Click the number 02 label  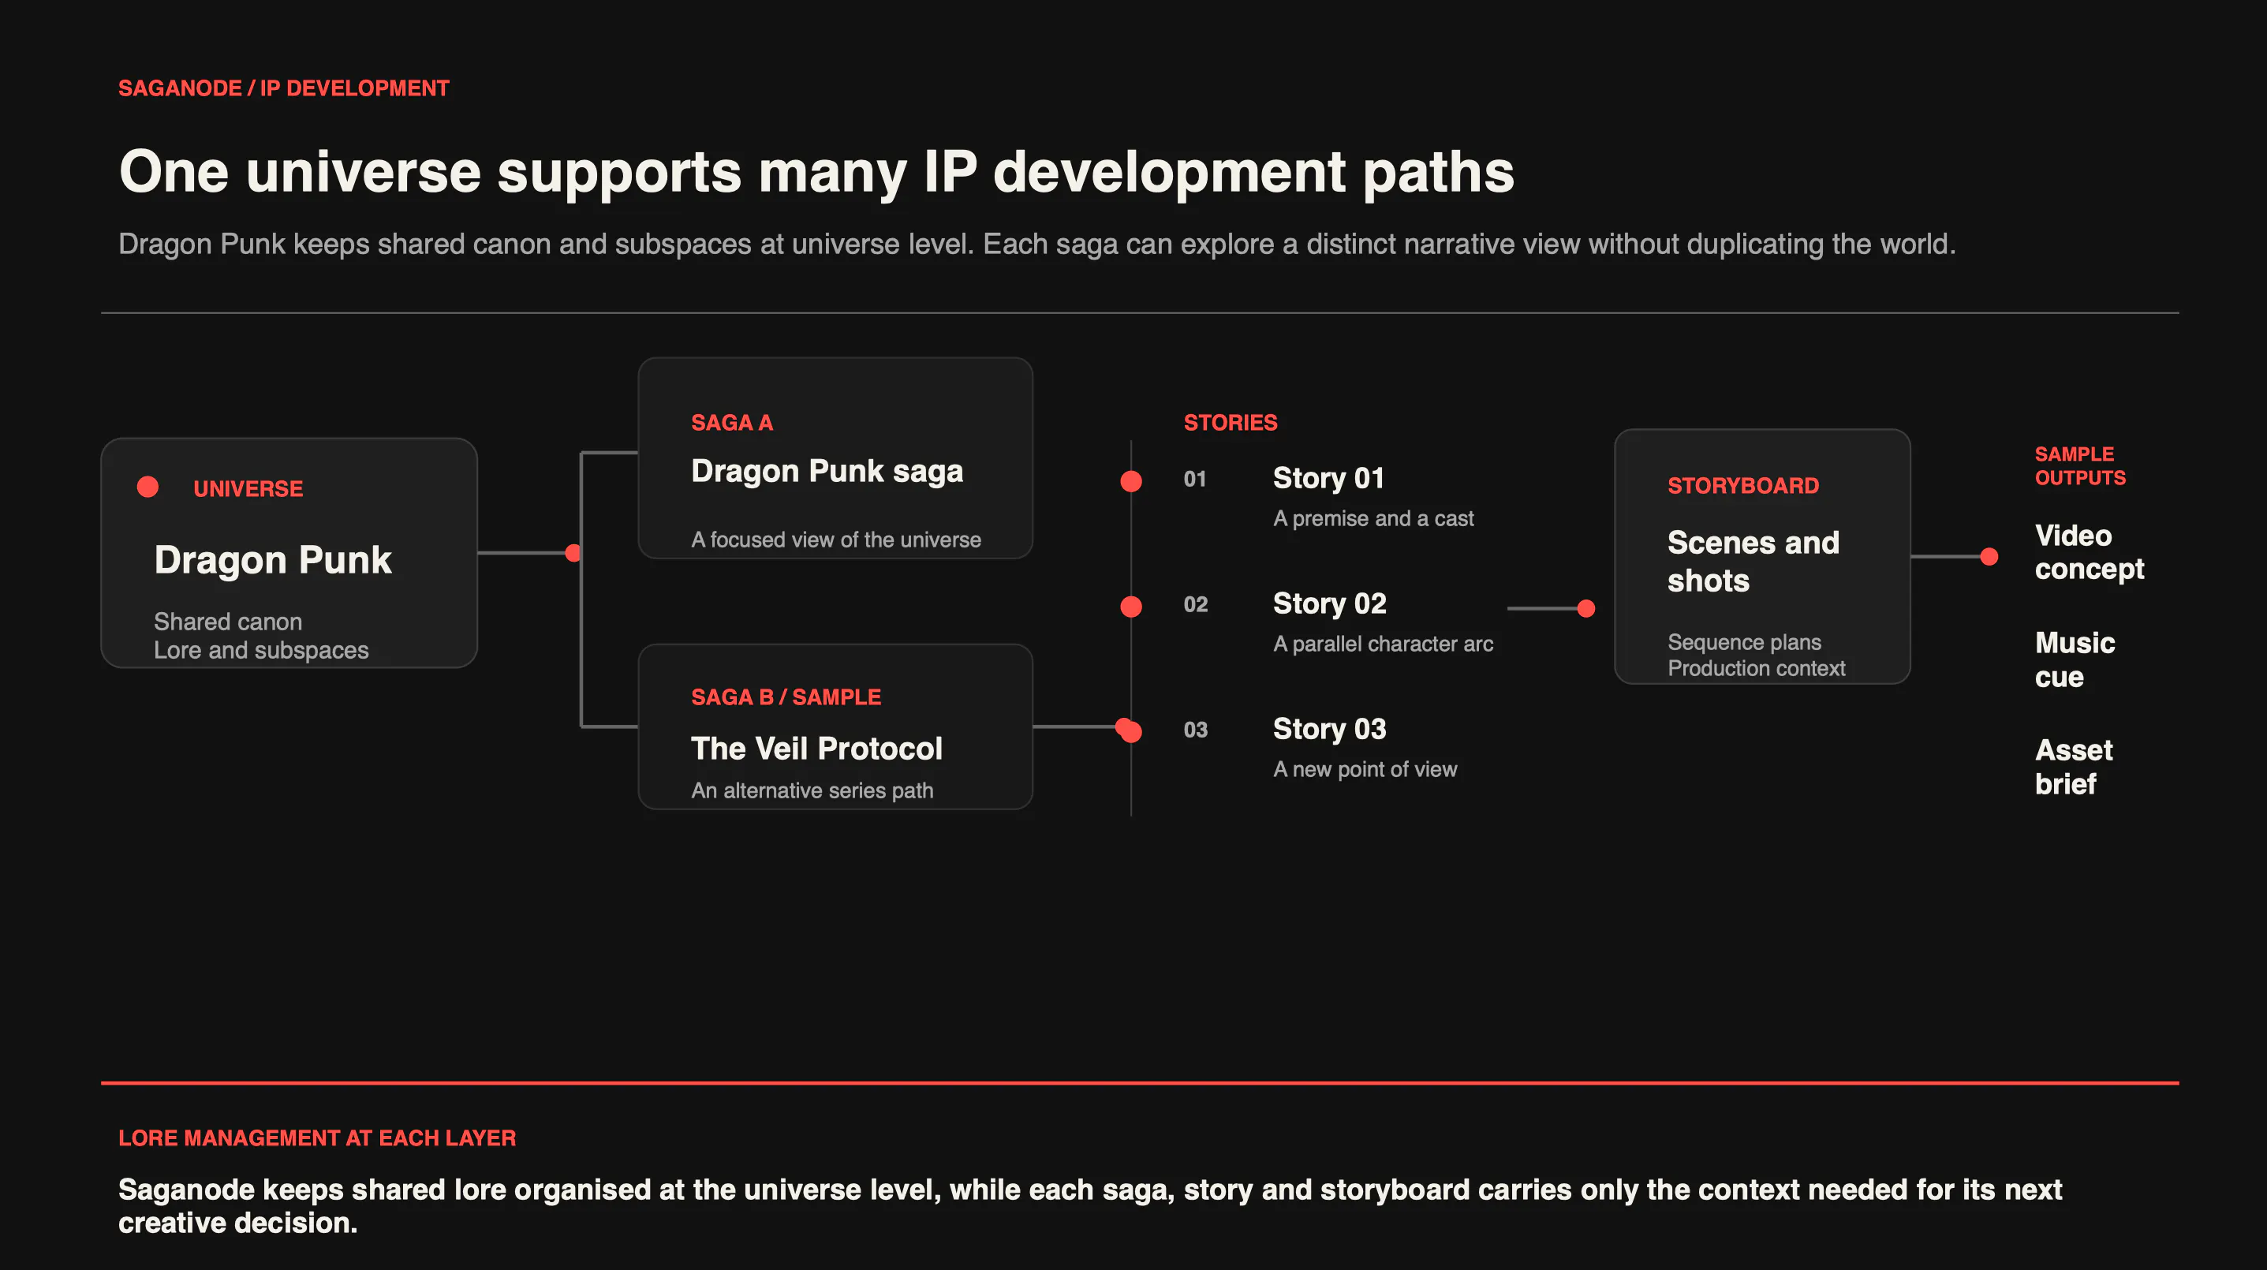1195,603
